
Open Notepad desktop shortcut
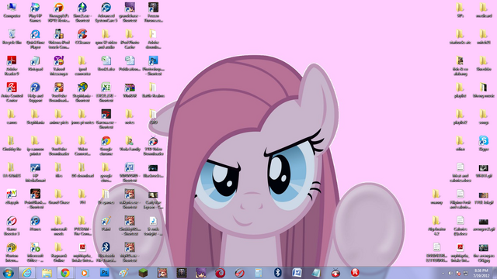coord(35,64)
